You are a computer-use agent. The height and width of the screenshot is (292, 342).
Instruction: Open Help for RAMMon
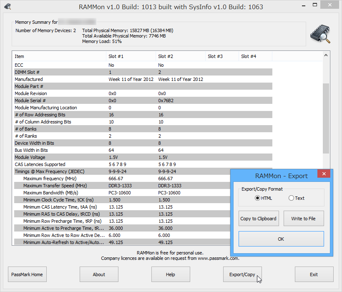171,274
